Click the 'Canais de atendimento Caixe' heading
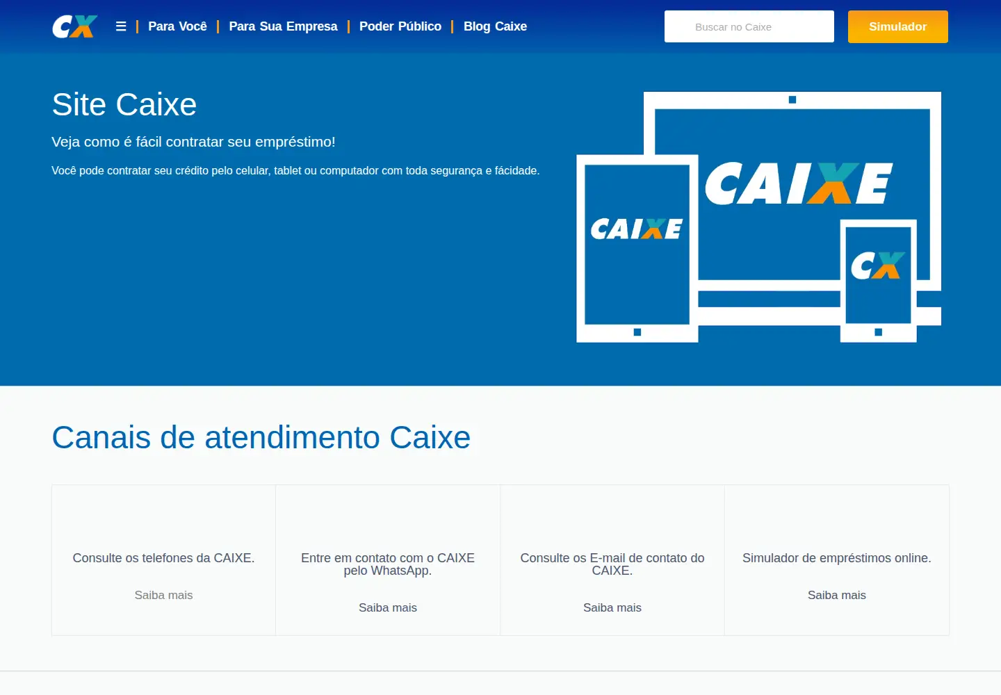Screen dimensions: 1001x695 [261, 438]
